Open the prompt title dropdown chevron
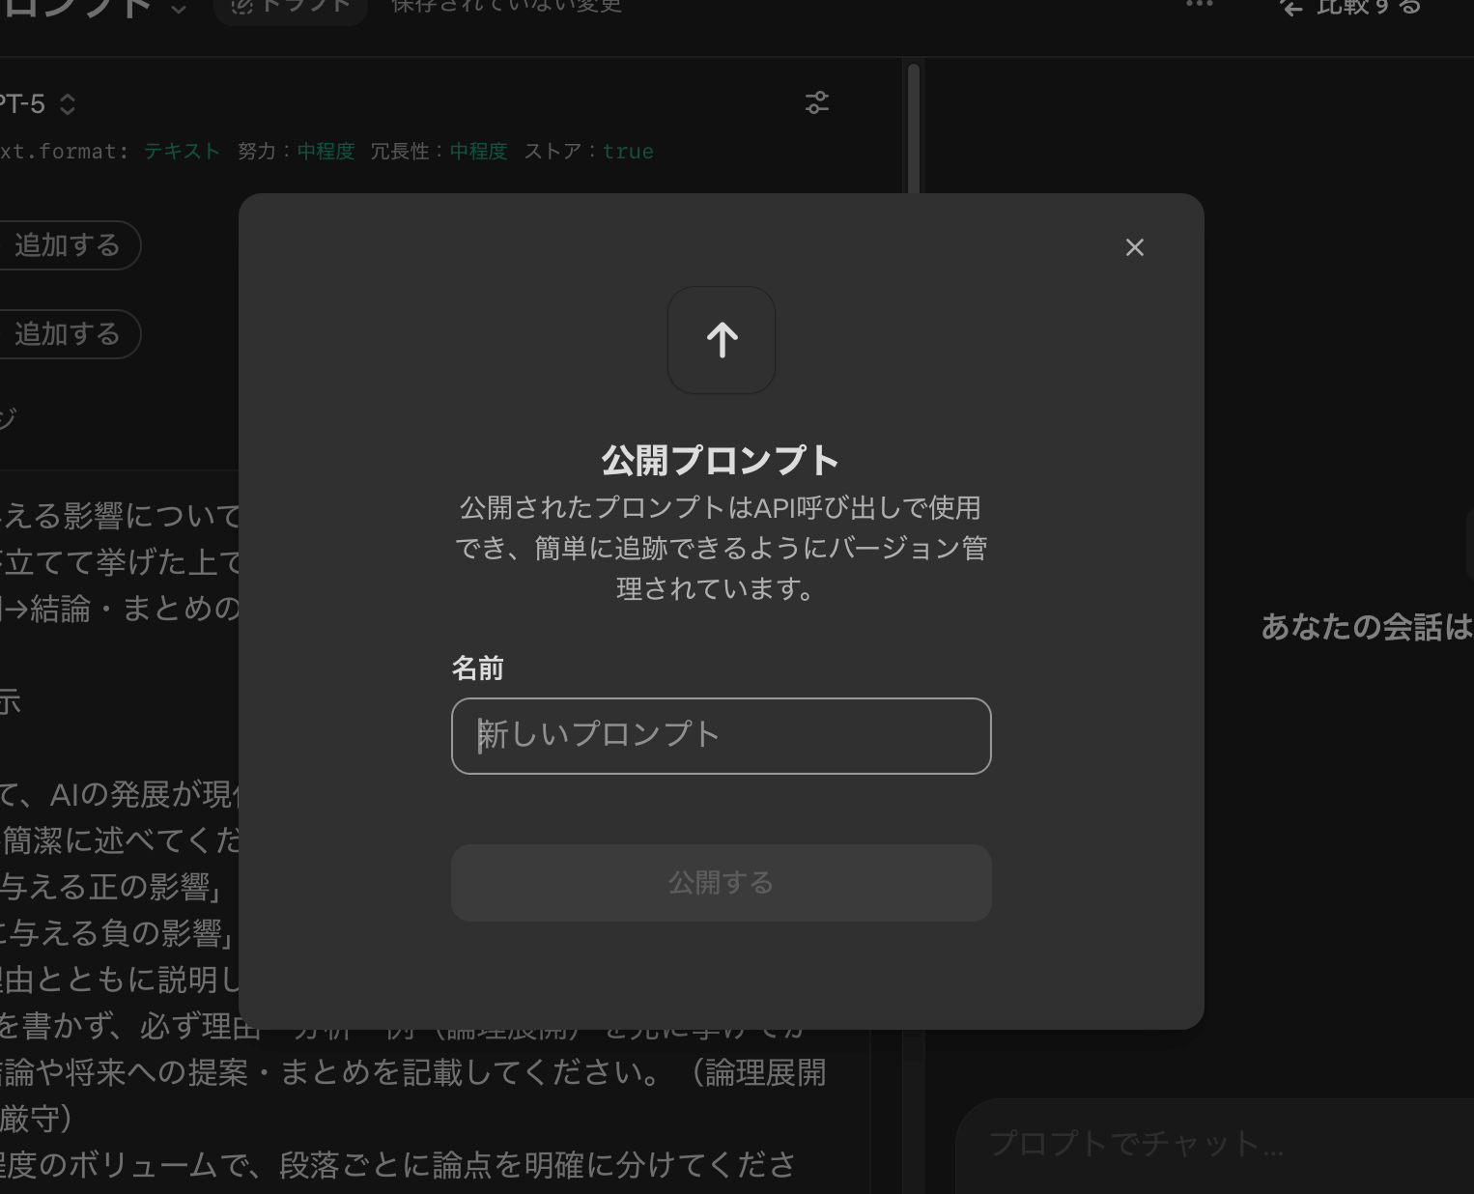Screen dimensions: 1474x1194 pos(179,9)
